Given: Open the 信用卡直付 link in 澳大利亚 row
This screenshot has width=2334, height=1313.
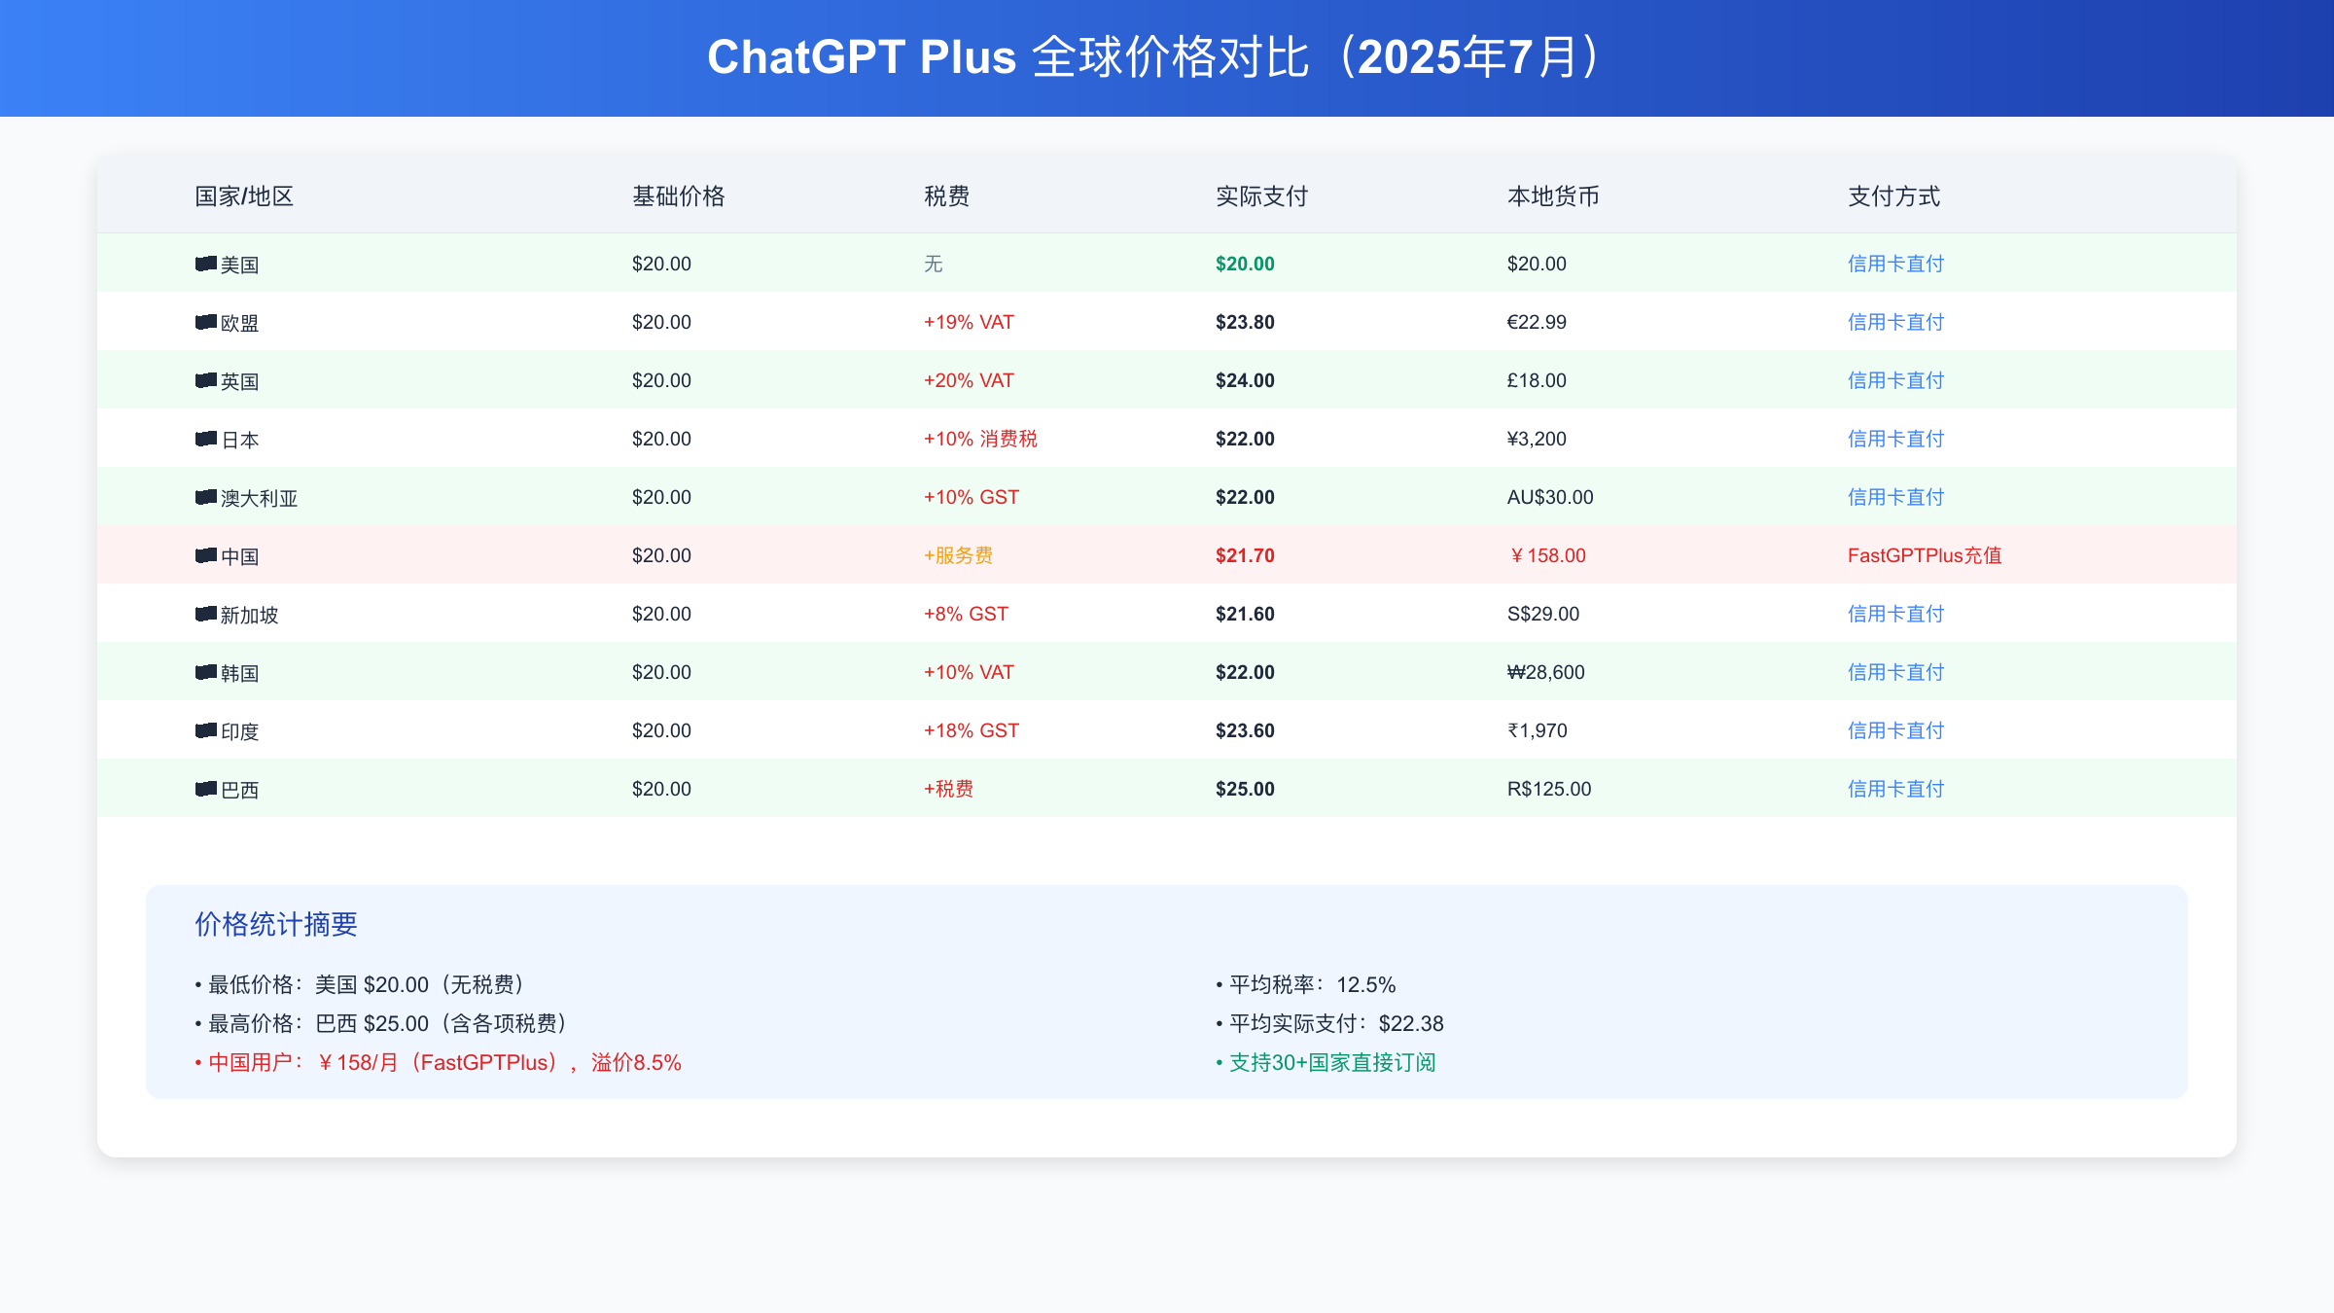Looking at the screenshot, I should click(x=1895, y=497).
